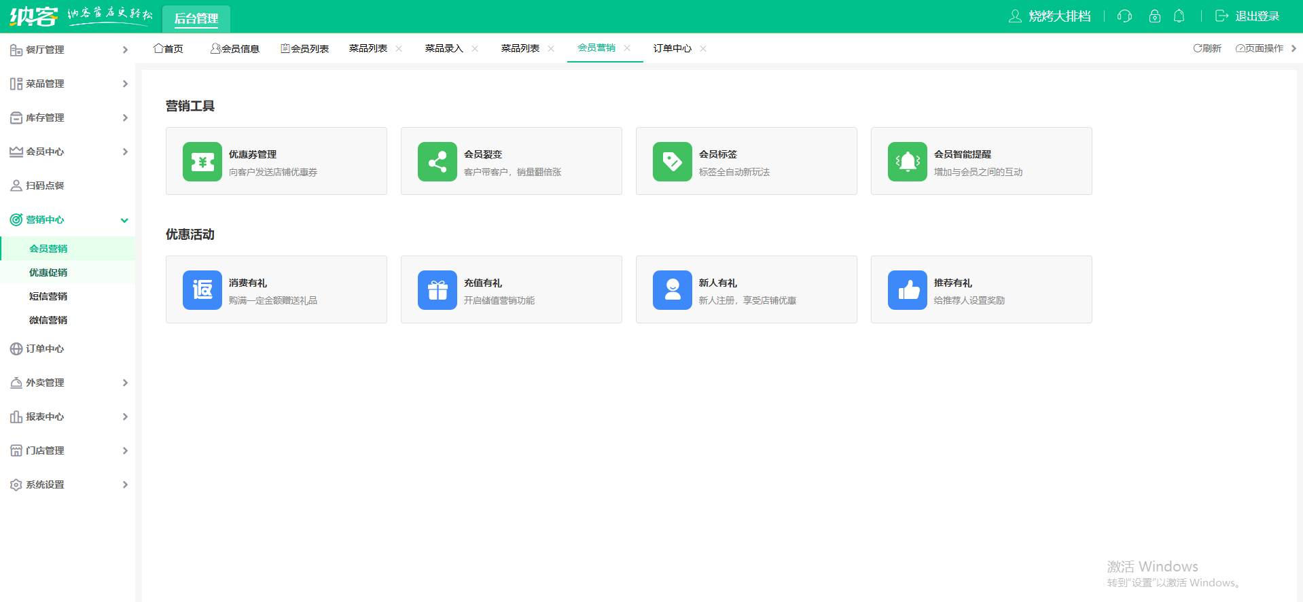Click the notification bell in header

click(1179, 16)
